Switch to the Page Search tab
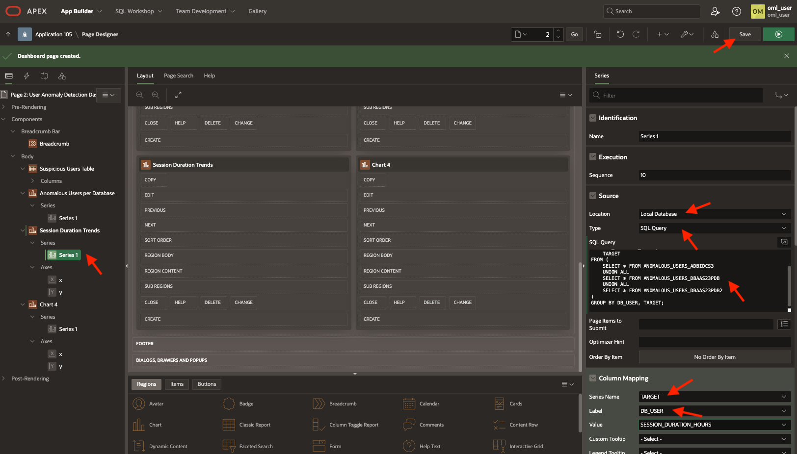The height and width of the screenshot is (454, 797). pos(179,76)
